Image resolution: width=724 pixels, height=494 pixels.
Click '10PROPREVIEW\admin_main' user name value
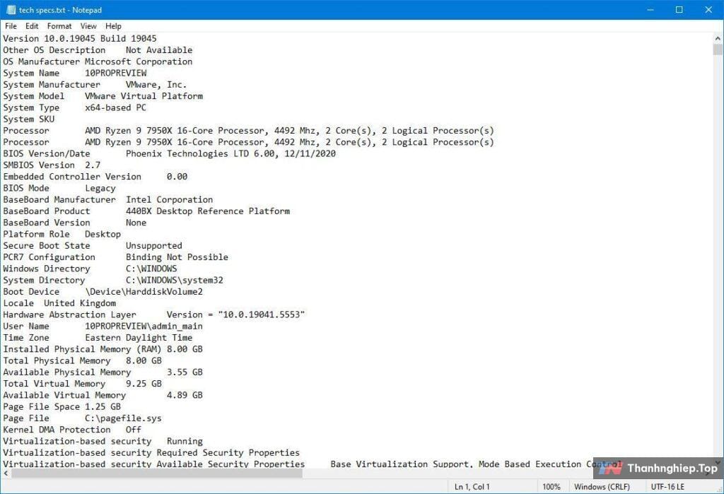click(144, 326)
